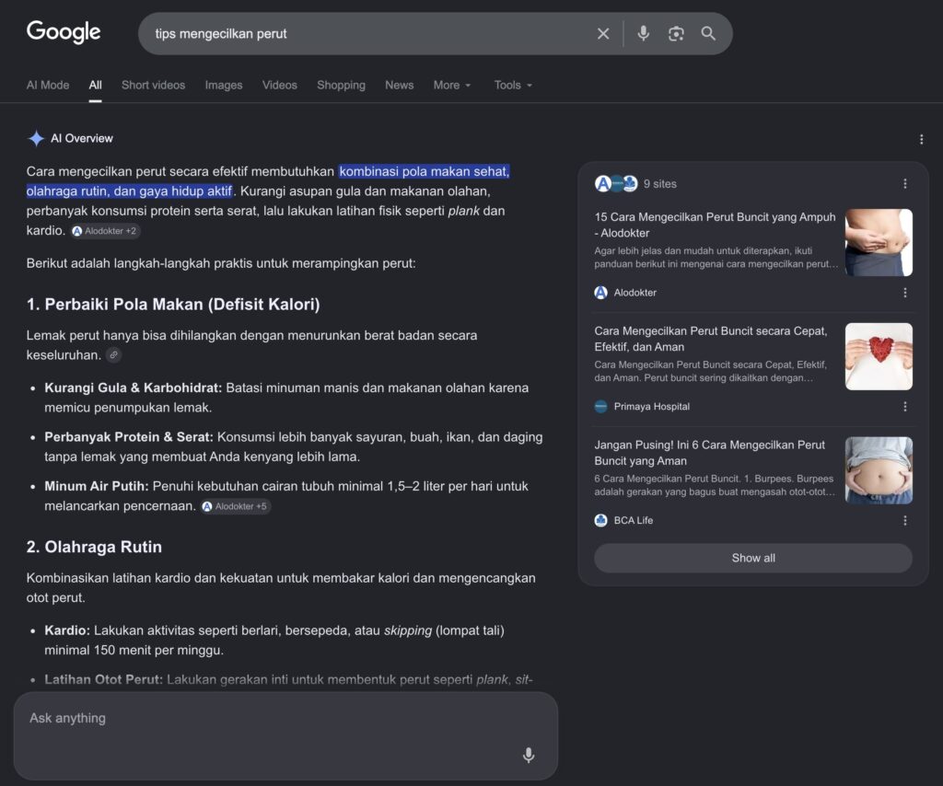Click the red heart thumbnail for Primaya article
Image resolution: width=943 pixels, height=786 pixels.
tap(879, 357)
